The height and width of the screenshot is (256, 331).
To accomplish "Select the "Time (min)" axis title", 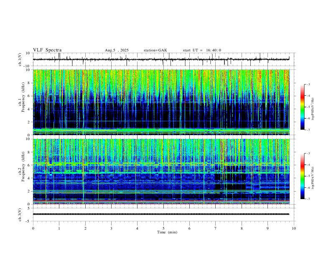I will pos(167,232).
